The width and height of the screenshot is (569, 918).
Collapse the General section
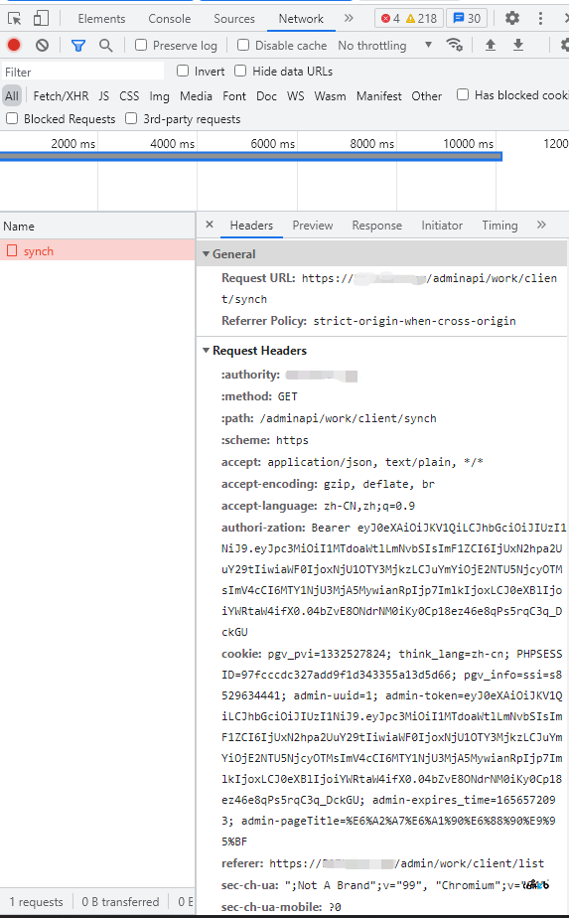point(207,254)
